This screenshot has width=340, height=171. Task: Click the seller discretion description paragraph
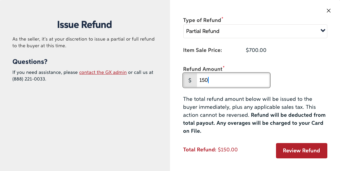coord(83,42)
